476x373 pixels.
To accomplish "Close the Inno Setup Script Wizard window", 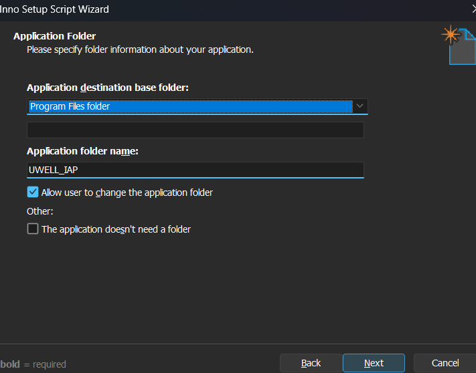I will pyautogui.click(x=473, y=9).
